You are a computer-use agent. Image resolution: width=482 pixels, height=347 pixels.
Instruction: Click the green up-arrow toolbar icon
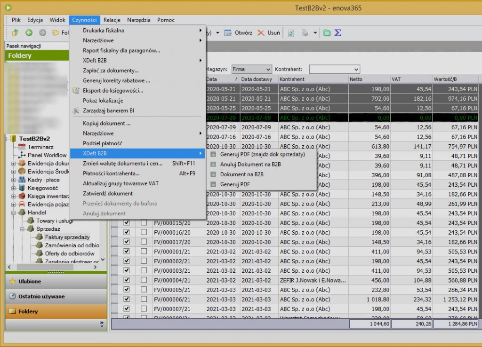pyautogui.click(x=15, y=33)
